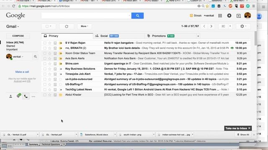Star the S V Rajan Rajan email
The width and height of the screenshot is (268, 150).
(49, 43)
